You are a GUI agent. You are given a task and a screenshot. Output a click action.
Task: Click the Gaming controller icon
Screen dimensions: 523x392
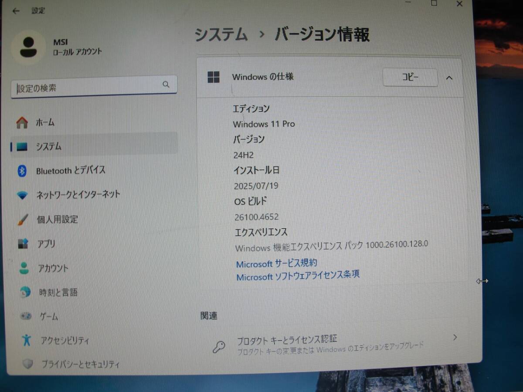[x=26, y=316]
